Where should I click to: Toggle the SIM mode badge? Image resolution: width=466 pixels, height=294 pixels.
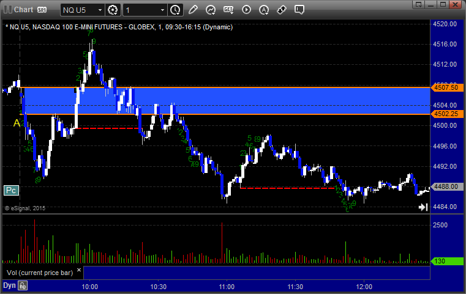pyautogui.click(x=42, y=10)
